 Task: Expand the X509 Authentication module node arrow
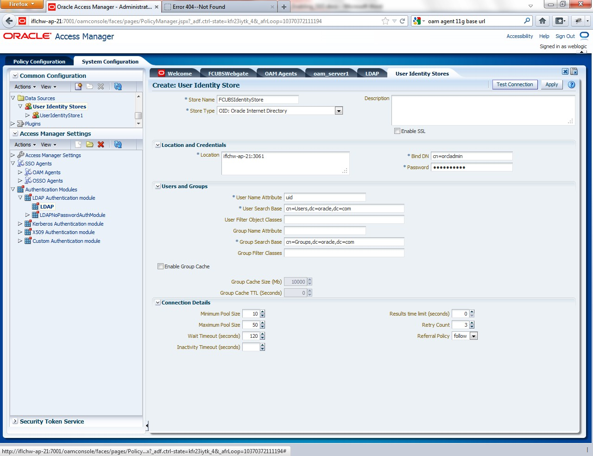click(20, 232)
